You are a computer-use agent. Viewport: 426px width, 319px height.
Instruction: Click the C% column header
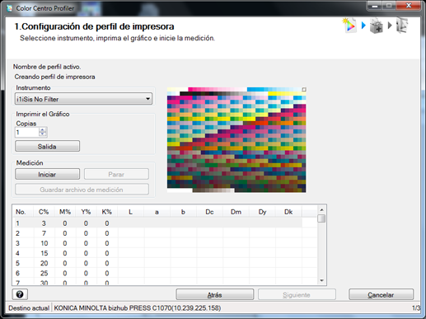click(x=44, y=212)
